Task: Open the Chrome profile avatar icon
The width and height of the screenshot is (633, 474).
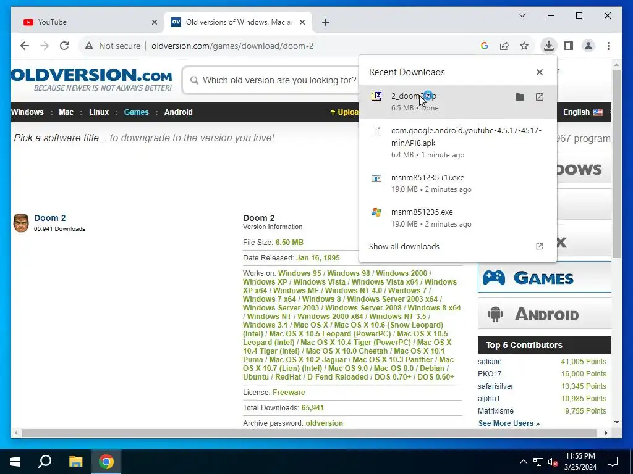Action: click(588, 46)
